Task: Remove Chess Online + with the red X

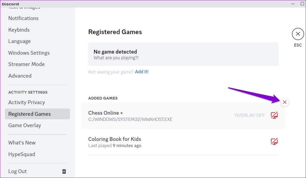Action: pos(285,102)
